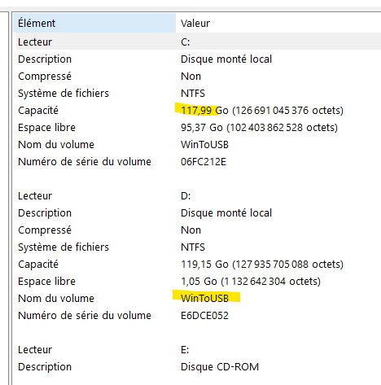381x385 pixels.
Task: Select the Lecteur D: value
Action: coord(186,196)
